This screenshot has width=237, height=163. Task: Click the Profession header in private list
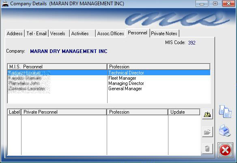click(138, 112)
